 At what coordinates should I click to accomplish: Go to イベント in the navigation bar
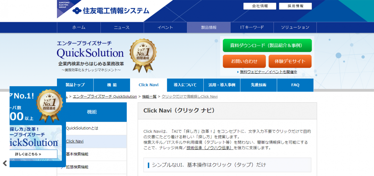point(165,27)
